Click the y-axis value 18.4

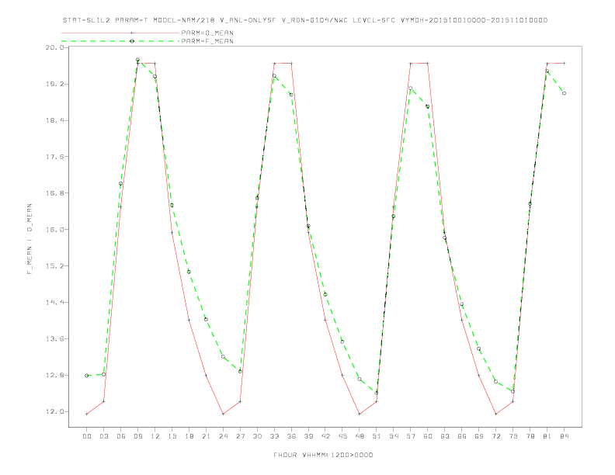(x=54, y=120)
